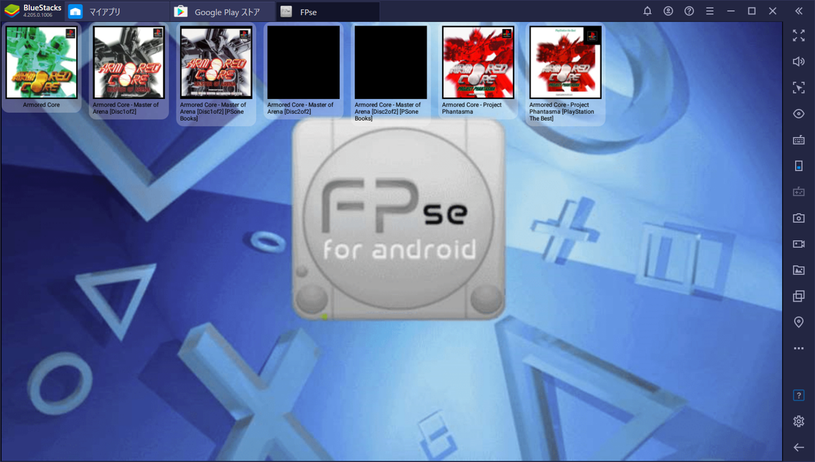Viewport: 815px width, 462px height.
Task: Toggle fullscreen from the sidebar
Action: (799, 36)
